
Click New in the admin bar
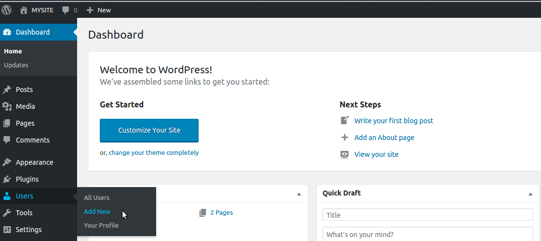pos(104,10)
